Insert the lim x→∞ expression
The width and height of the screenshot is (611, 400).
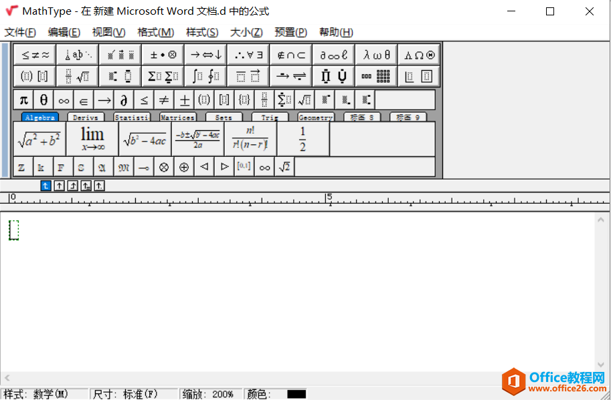click(92, 139)
